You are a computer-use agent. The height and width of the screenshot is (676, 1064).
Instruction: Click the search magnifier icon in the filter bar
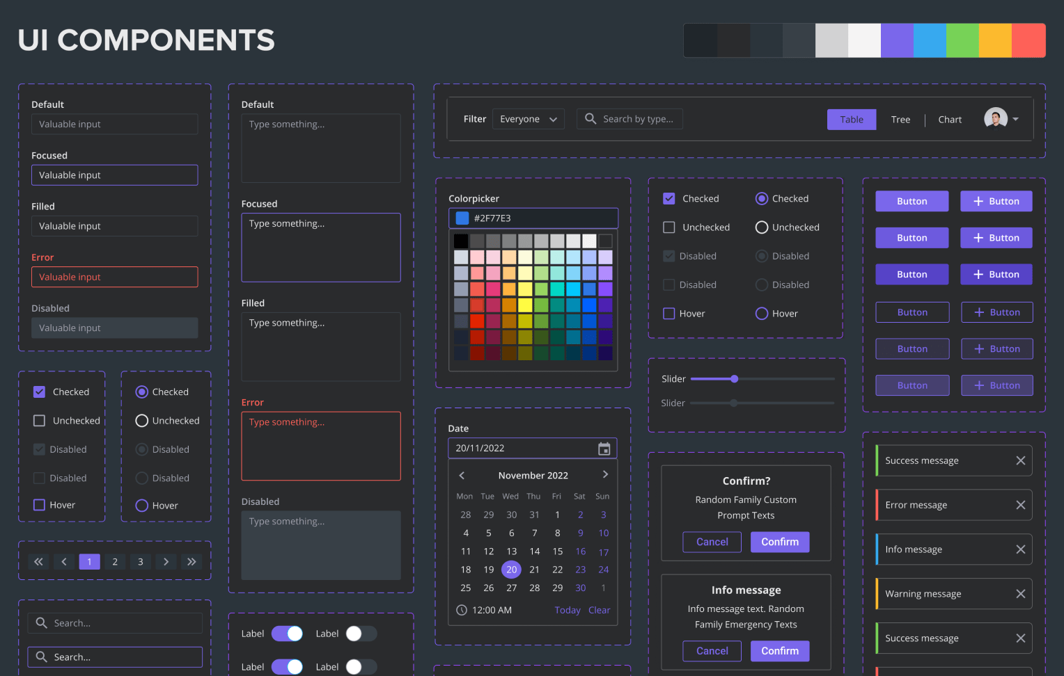click(590, 119)
